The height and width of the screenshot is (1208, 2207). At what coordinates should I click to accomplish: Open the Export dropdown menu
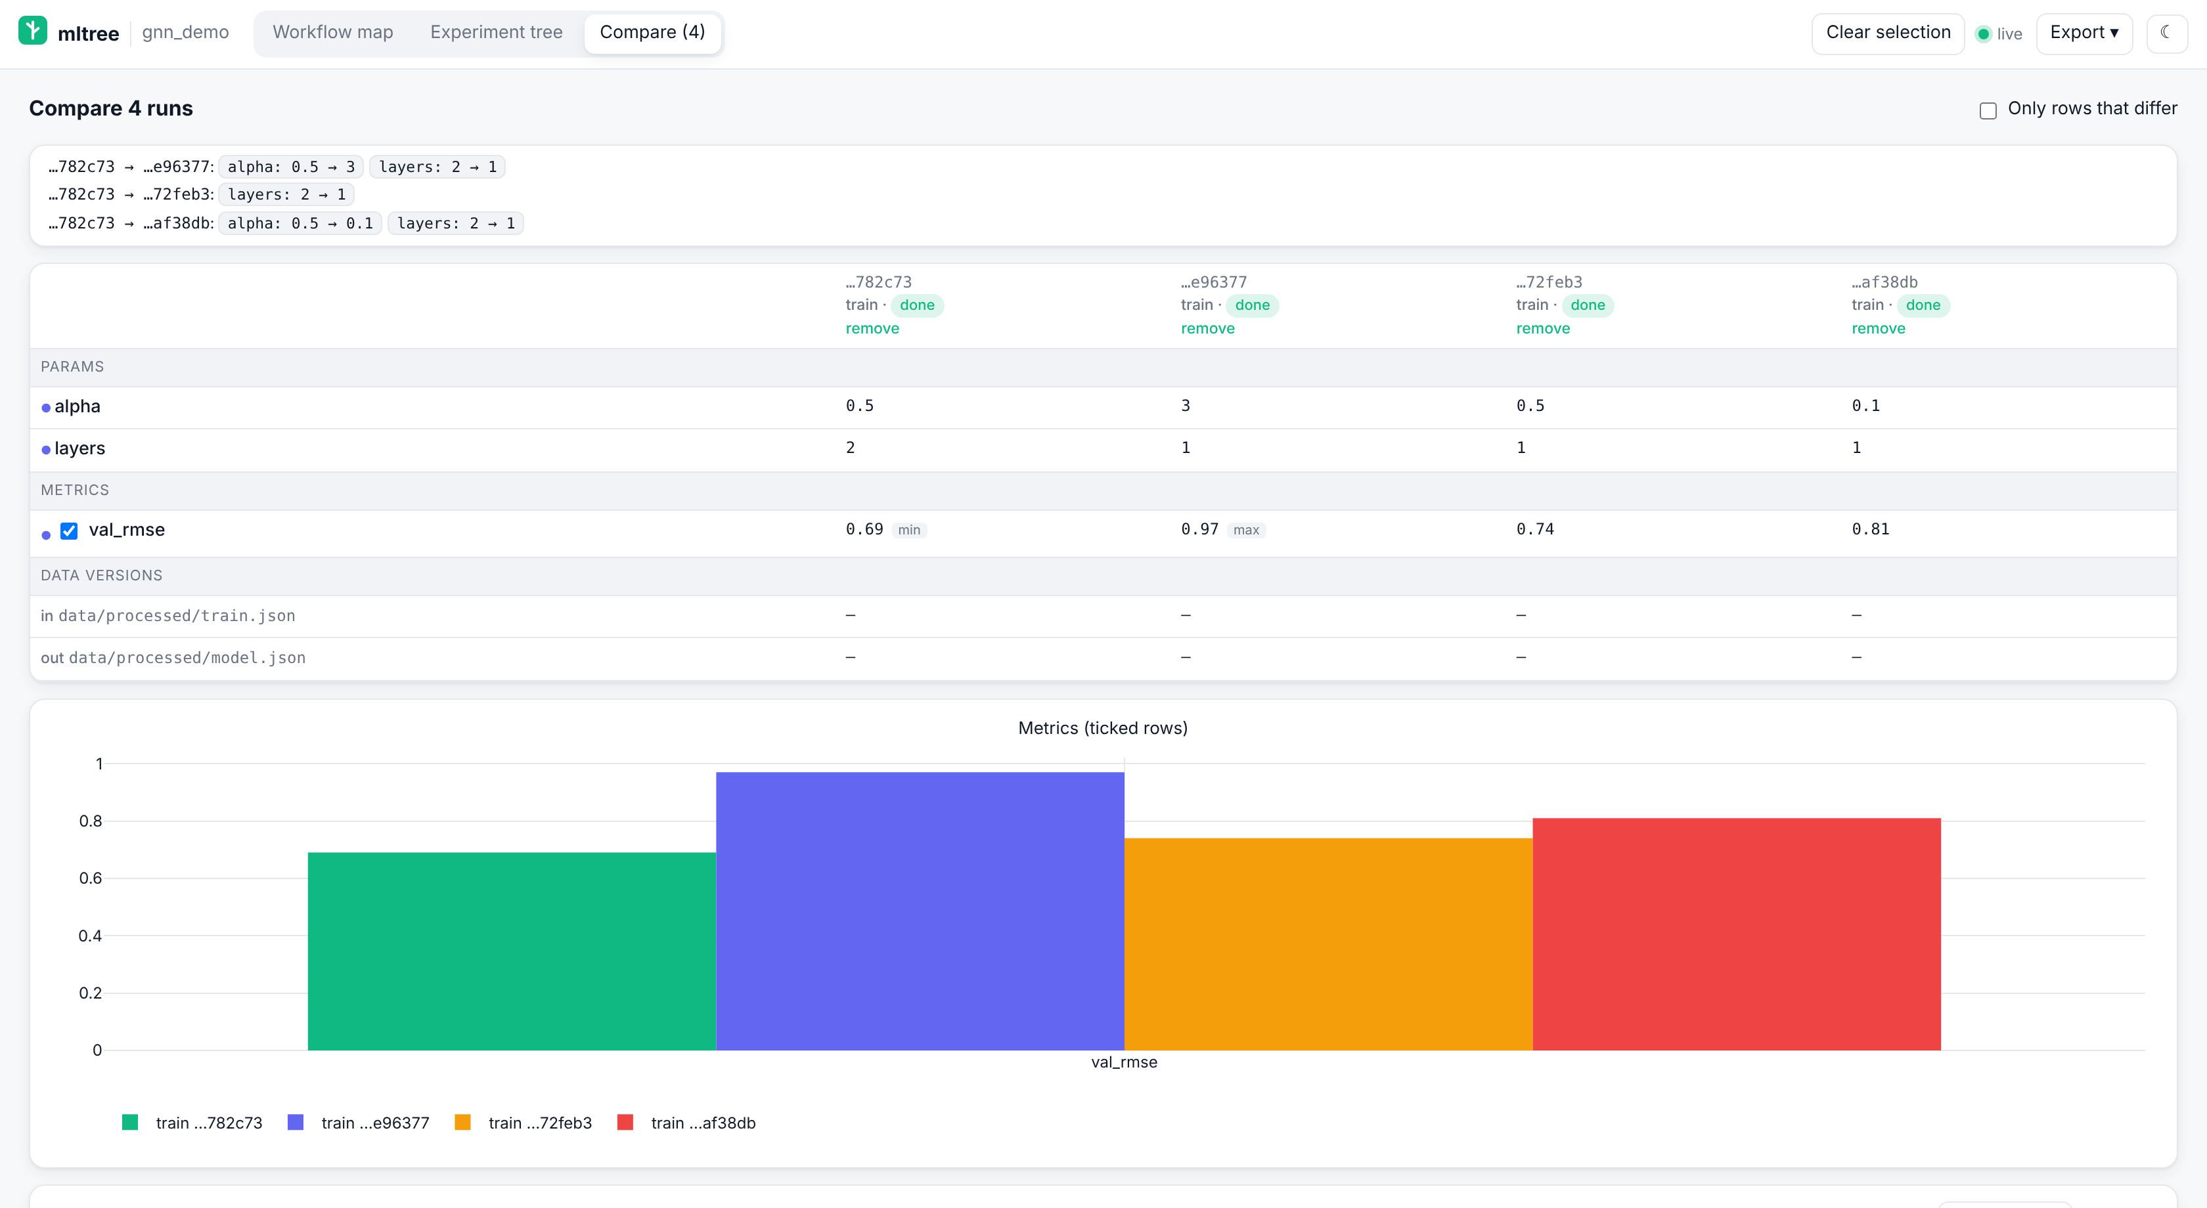coord(2084,33)
